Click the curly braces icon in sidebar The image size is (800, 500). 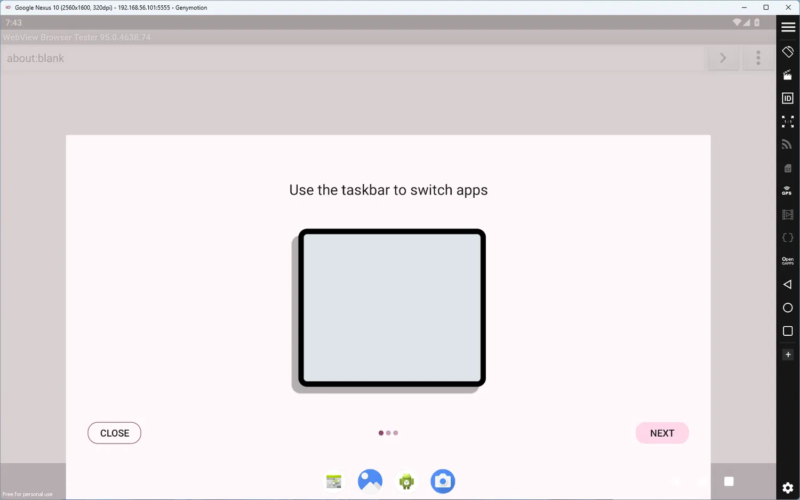tap(788, 238)
